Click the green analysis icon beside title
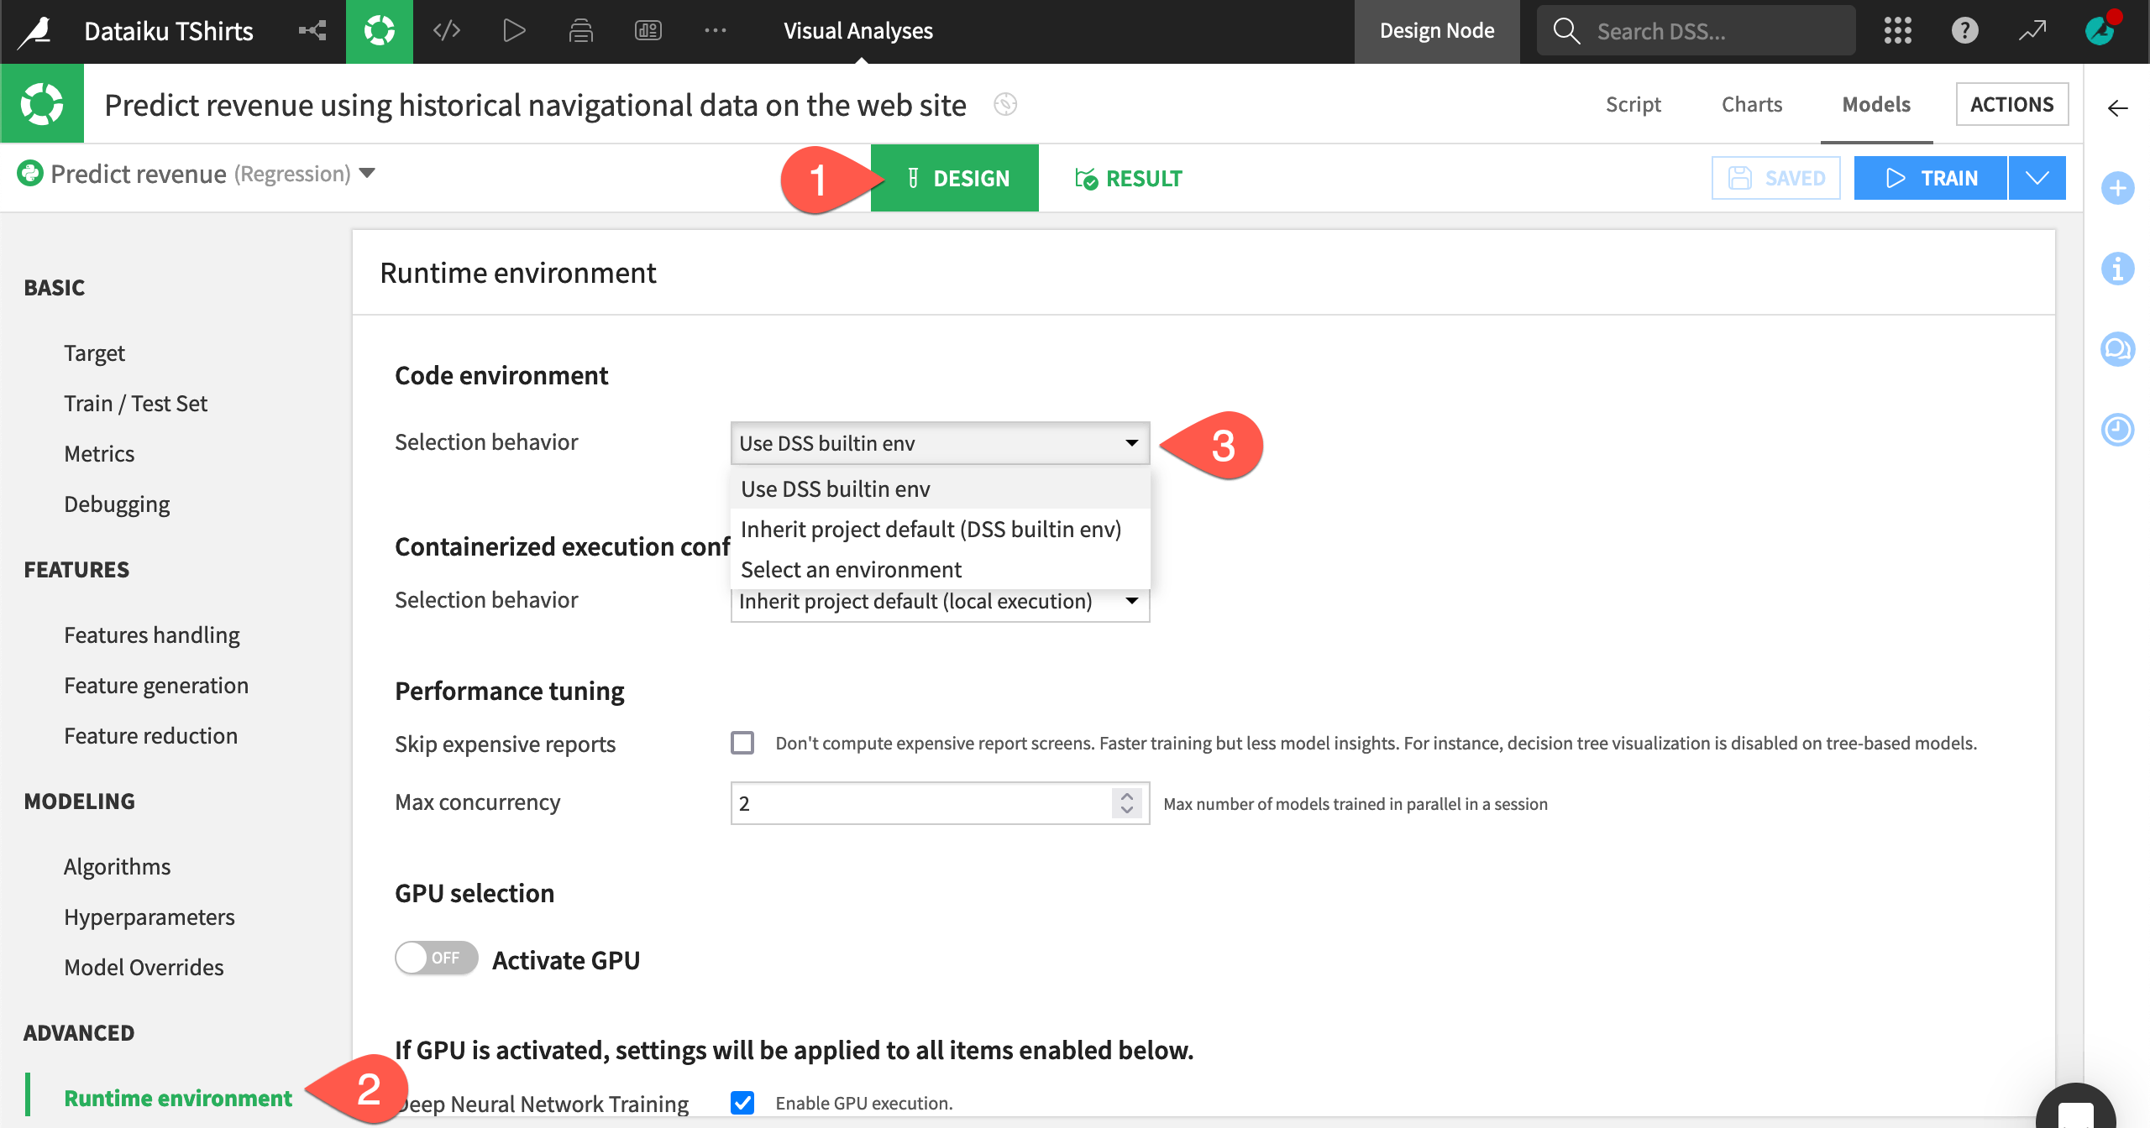The height and width of the screenshot is (1128, 2150). tap(42, 104)
